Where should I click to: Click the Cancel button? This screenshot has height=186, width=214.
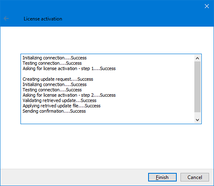pos(195,177)
